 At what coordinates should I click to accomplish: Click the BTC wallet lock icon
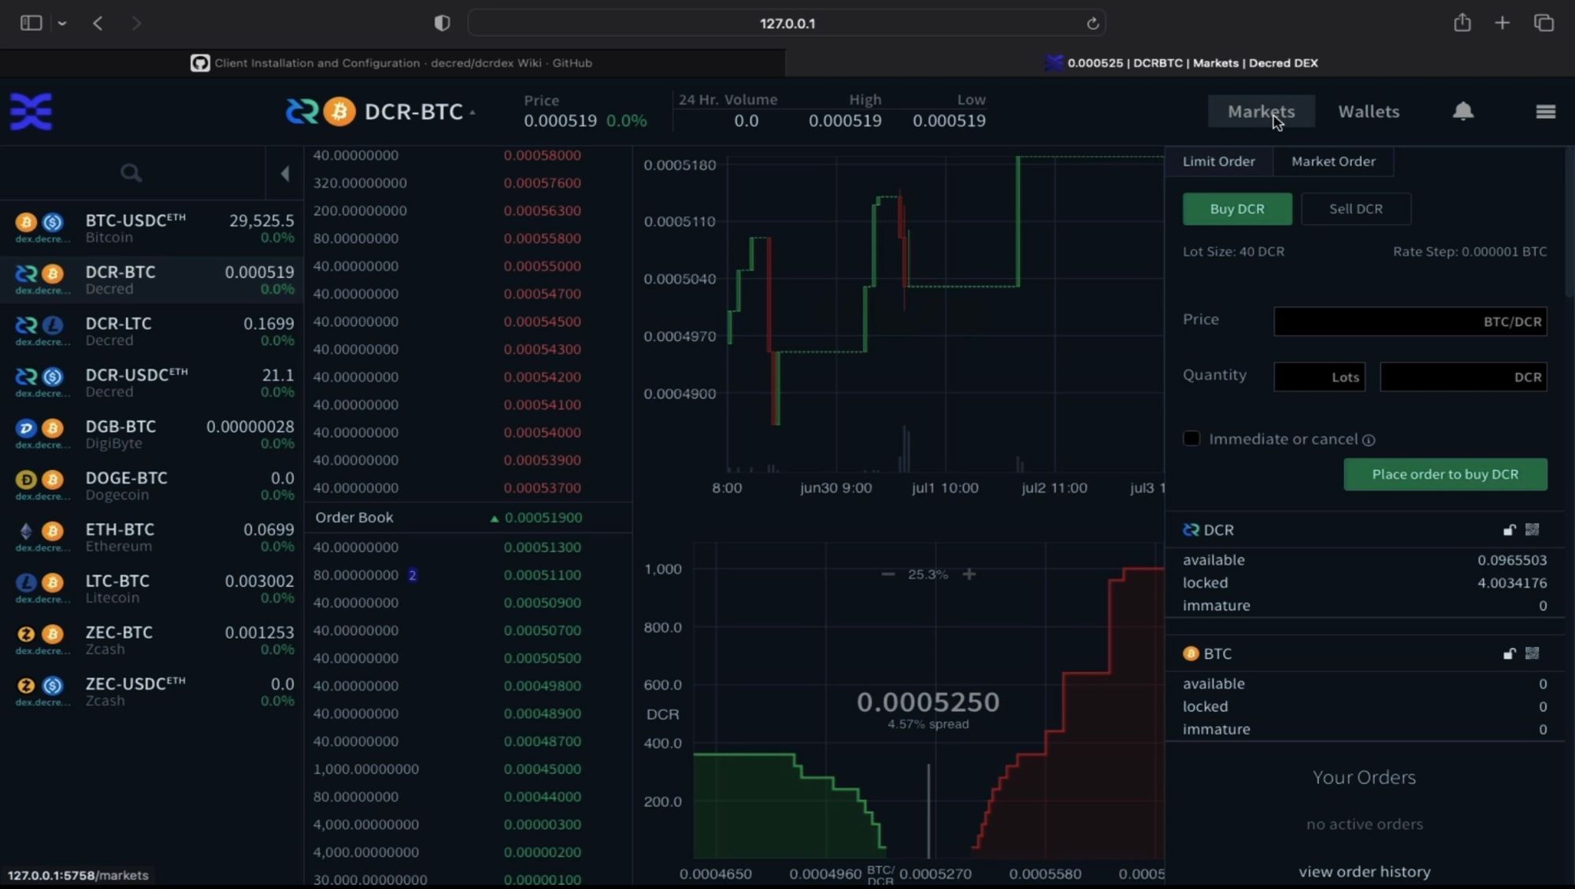click(x=1509, y=654)
